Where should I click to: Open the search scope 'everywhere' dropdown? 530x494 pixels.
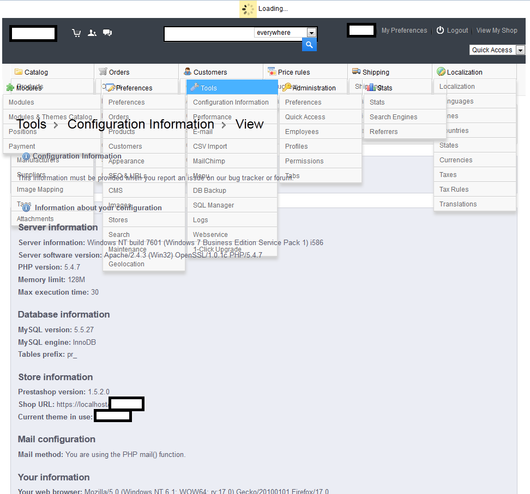285,33
